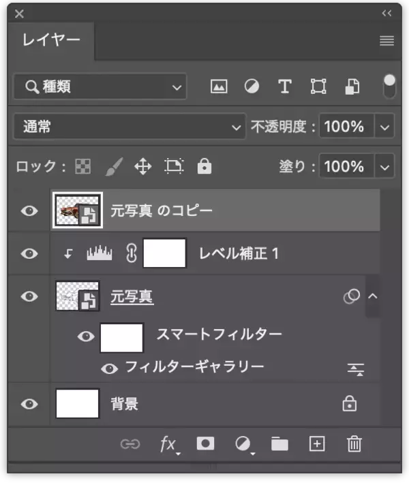Filter layers by smart object type
Screen dimensions: 409x483
pos(352,87)
